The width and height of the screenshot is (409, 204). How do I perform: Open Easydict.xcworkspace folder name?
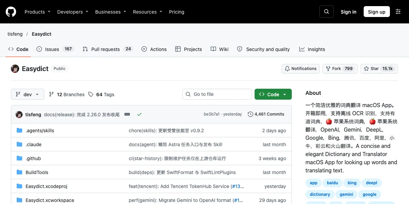click(x=50, y=200)
